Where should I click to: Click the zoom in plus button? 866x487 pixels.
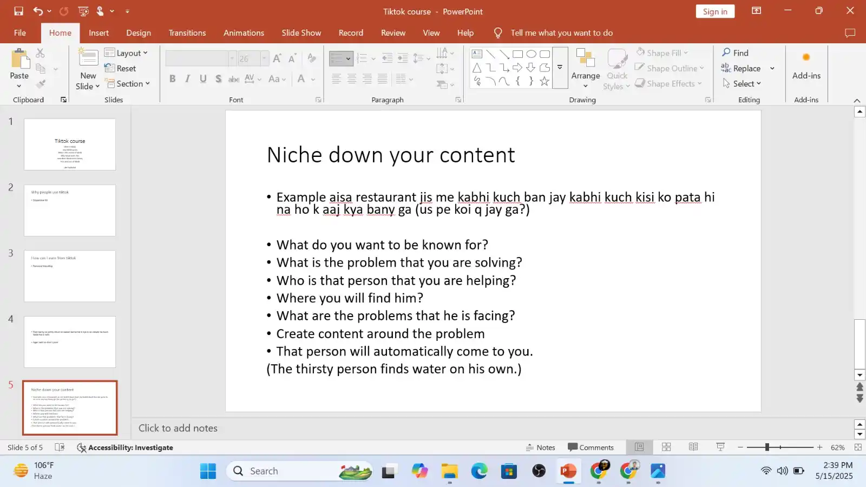coord(819,447)
